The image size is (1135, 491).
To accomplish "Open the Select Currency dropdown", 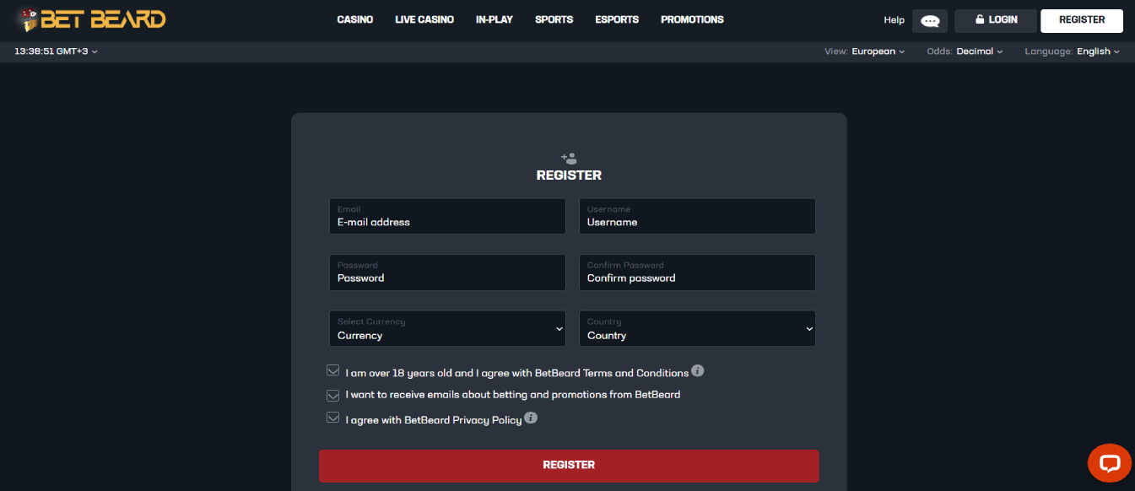I will pos(447,328).
